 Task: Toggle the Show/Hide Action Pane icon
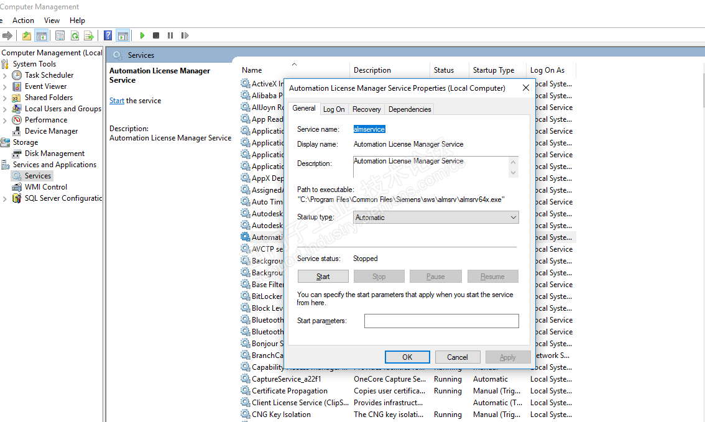pyautogui.click(x=122, y=35)
